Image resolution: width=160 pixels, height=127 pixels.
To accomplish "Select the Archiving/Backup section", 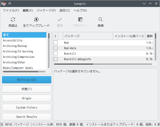I will (x=24, y=46).
